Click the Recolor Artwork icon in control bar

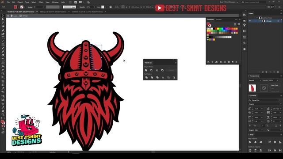coord(111,7)
